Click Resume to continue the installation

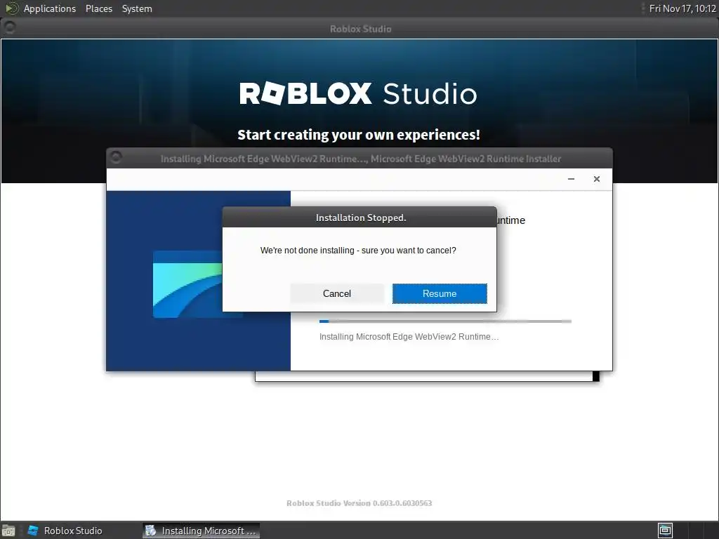click(x=440, y=293)
